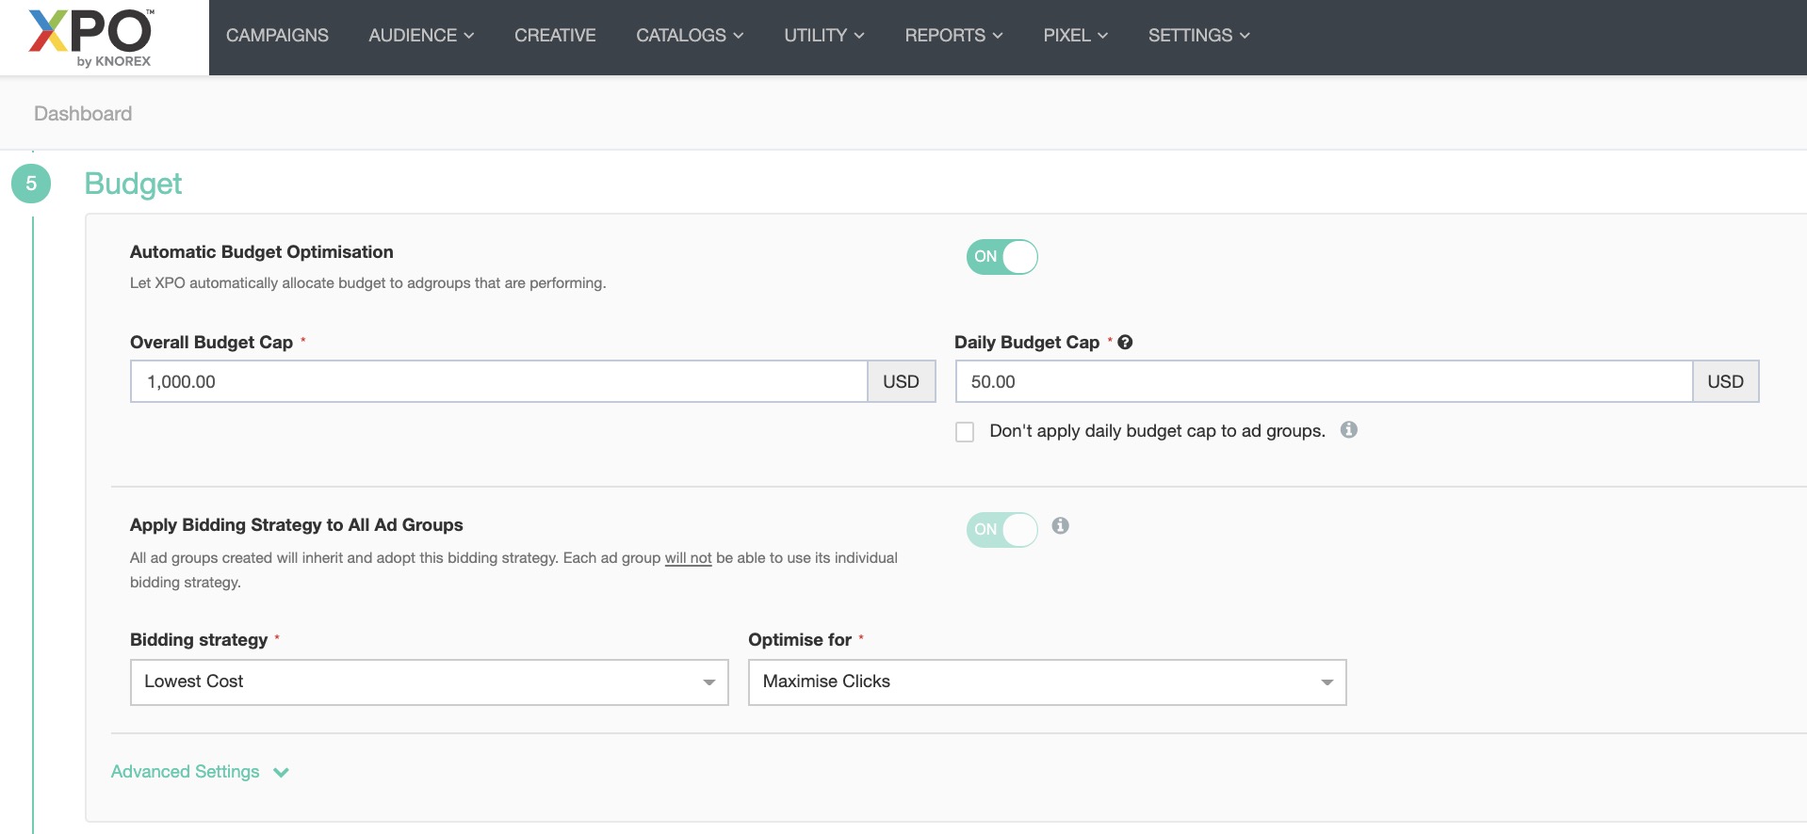Open the Settings dropdown menu
Screen dimensions: 1807x834
[x=1198, y=36]
